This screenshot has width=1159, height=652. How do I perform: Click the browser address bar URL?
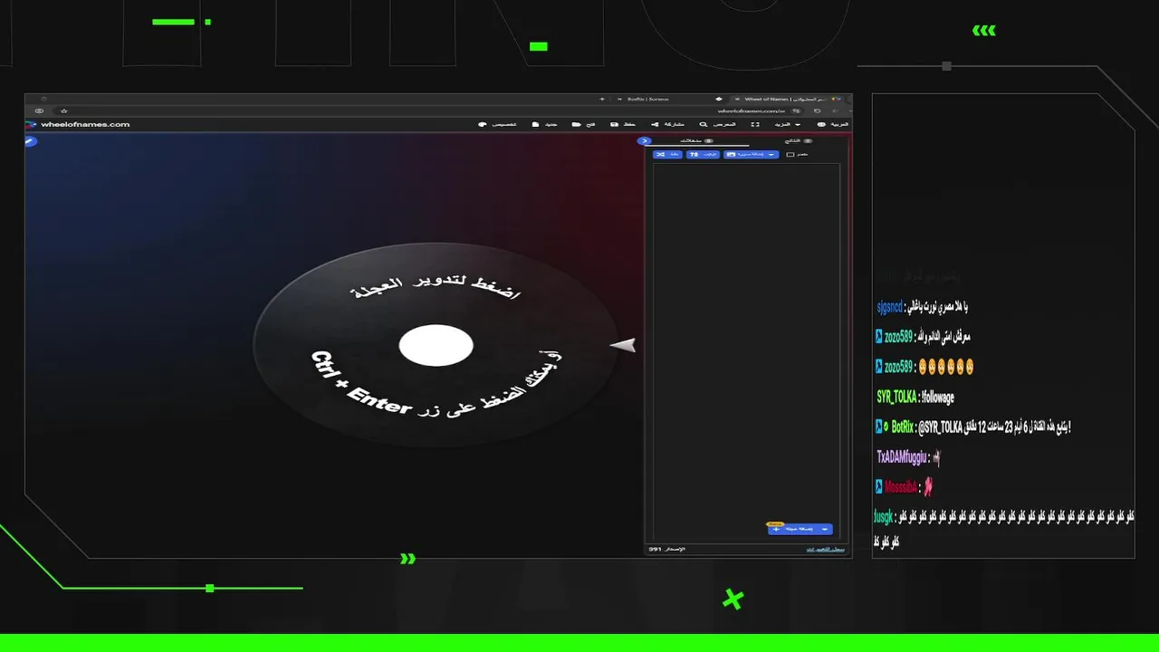pyautogui.click(x=751, y=111)
